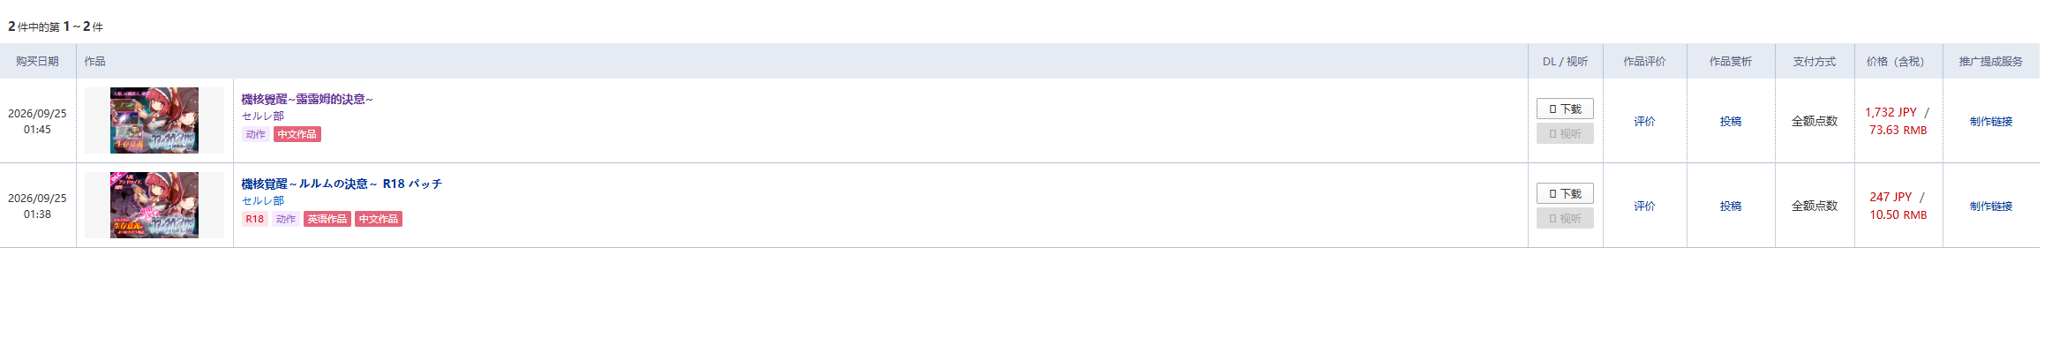The height and width of the screenshot is (353, 2052).
Task: Click 评价 for the first work
Action: tap(1644, 121)
